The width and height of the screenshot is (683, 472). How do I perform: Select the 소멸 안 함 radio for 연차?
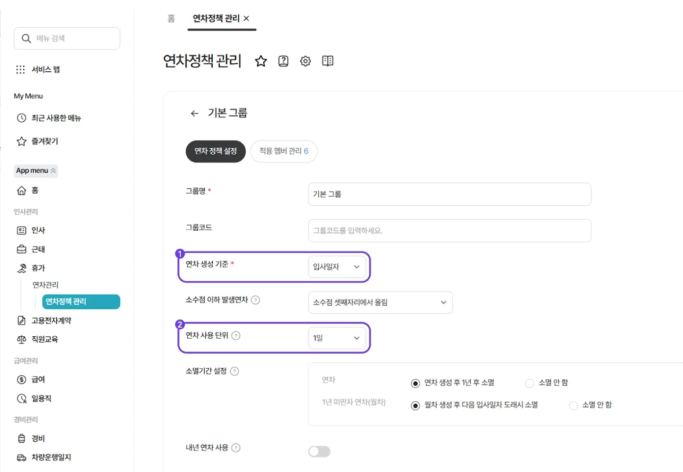click(528, 383)
